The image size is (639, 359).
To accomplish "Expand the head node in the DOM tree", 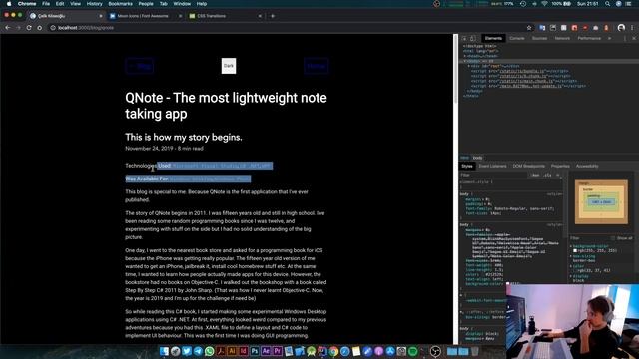I will [x=465, y=56].
